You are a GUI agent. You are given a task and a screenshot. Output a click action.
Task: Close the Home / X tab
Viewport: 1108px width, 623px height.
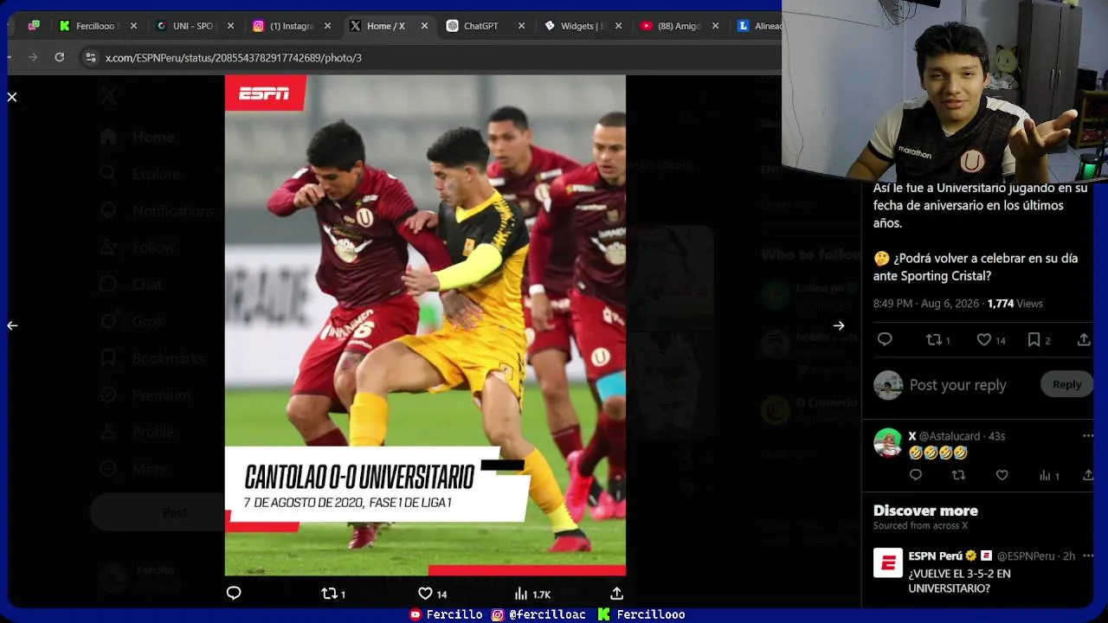click(x=424, y=26)
